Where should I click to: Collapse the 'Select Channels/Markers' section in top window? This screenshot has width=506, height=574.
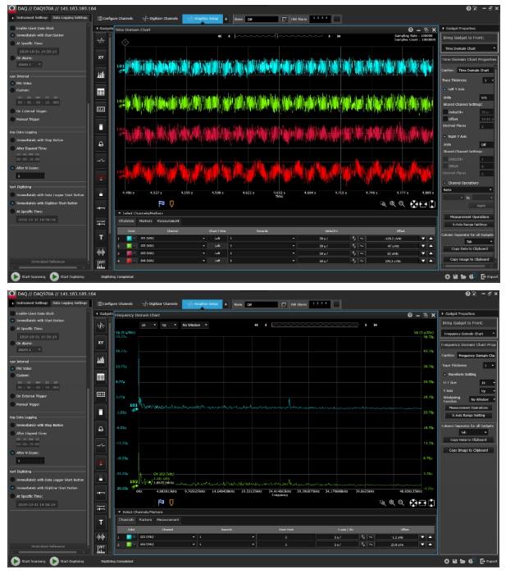[119, 213]
